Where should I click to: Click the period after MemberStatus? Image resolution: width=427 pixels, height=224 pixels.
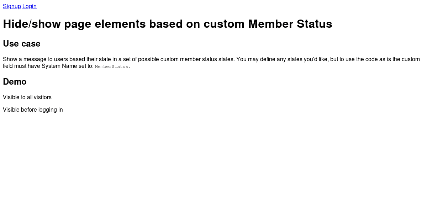pyautogui.click(x=129, y=66)
